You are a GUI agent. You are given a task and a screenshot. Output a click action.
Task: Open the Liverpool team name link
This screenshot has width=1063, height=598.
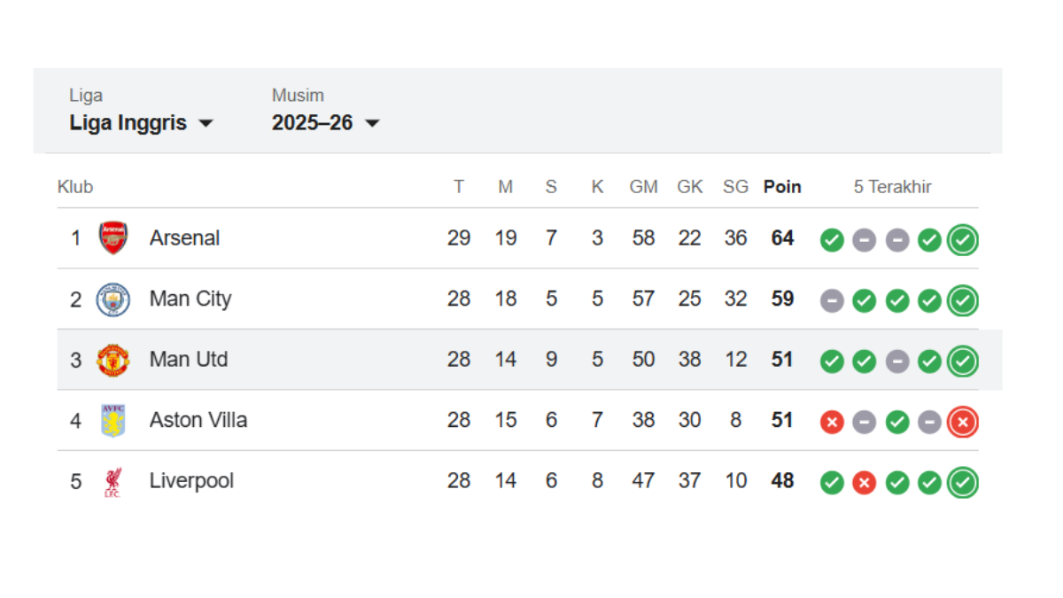191,481
